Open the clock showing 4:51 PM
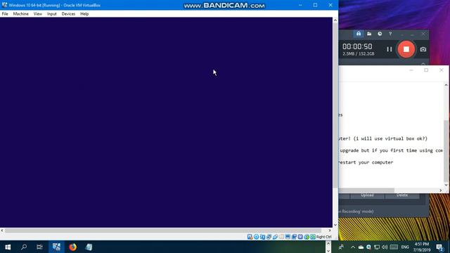The image size is (450, 253). click(422, 247)
